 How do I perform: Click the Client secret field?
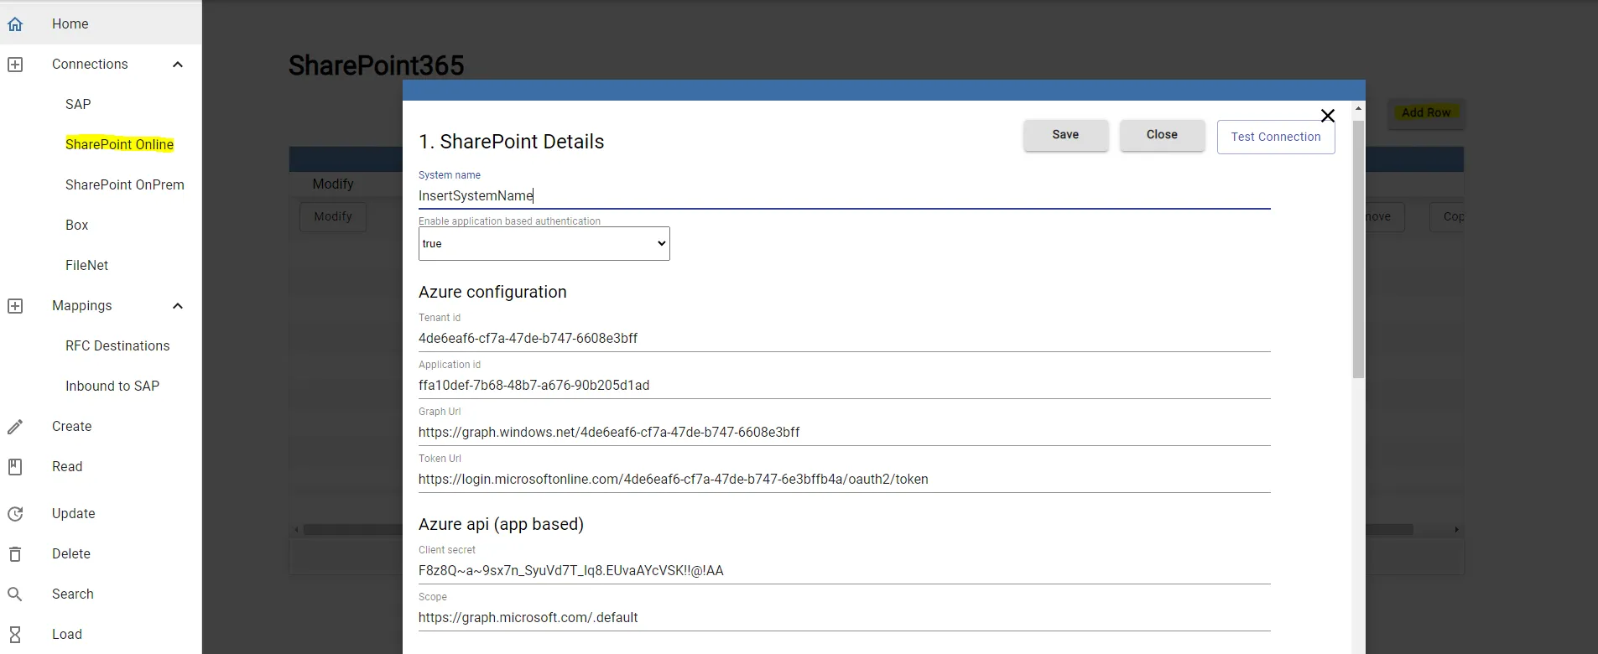(x=845, y=571)
